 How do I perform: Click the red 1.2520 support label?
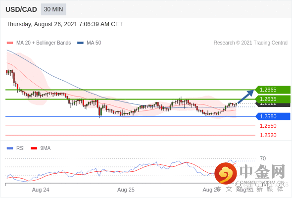click(x=268, y=135)
